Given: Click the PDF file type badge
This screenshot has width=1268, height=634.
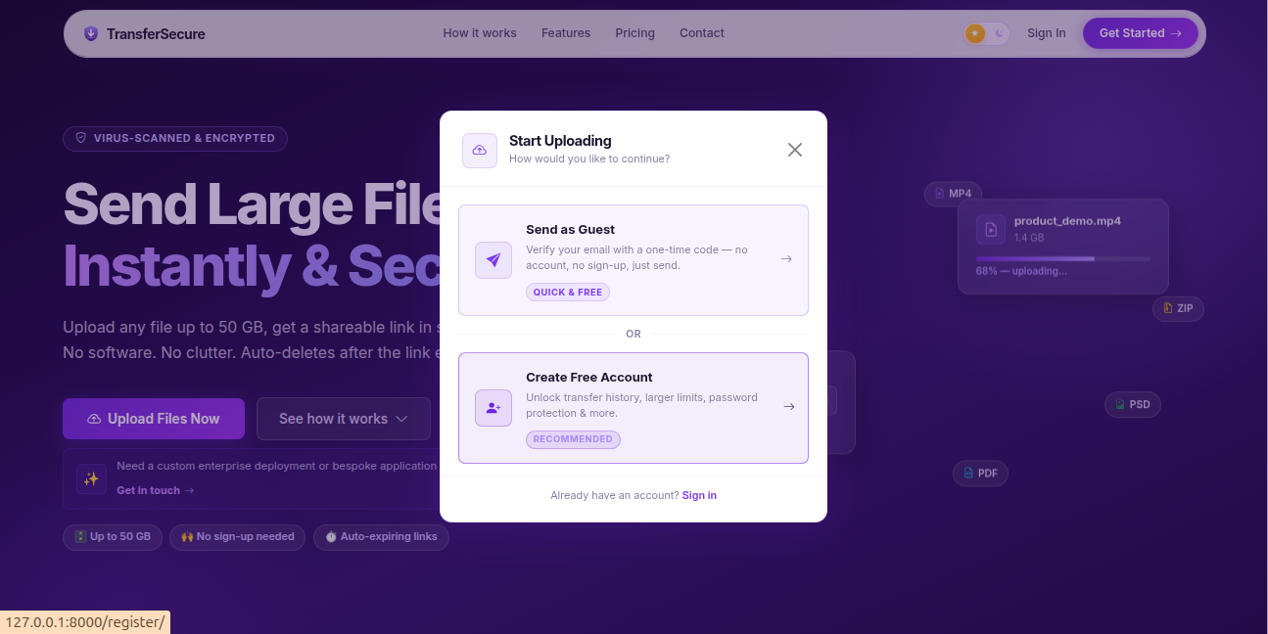Looking at the screenshot, I should (980, 473).
